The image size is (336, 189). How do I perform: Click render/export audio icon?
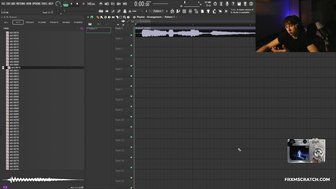pyautogui.click(x=245, y=4)
